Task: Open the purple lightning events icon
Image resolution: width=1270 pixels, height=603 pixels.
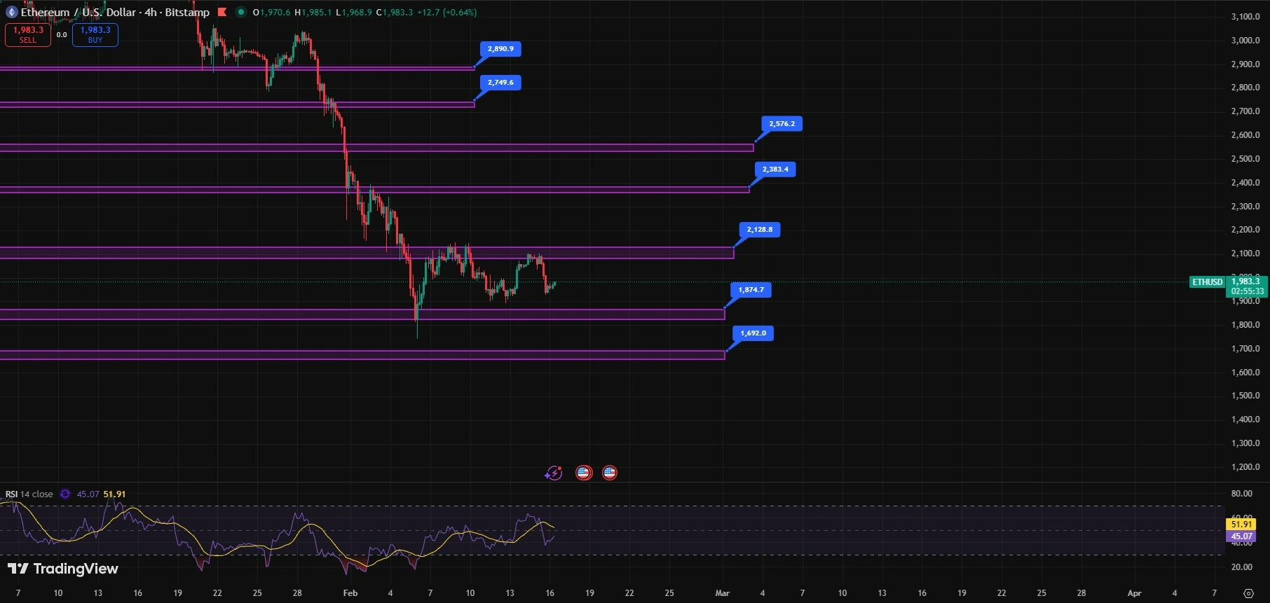Action: coord(554,473)
